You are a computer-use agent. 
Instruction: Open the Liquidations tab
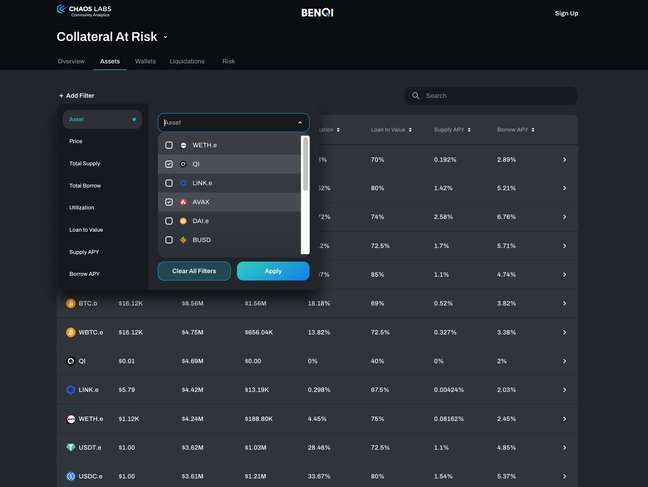click(187, 61)
